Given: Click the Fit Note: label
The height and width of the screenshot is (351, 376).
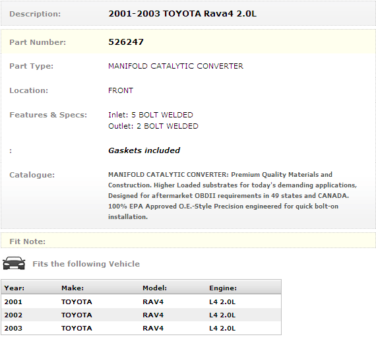Looking at the screenshot, I should 27,241.
